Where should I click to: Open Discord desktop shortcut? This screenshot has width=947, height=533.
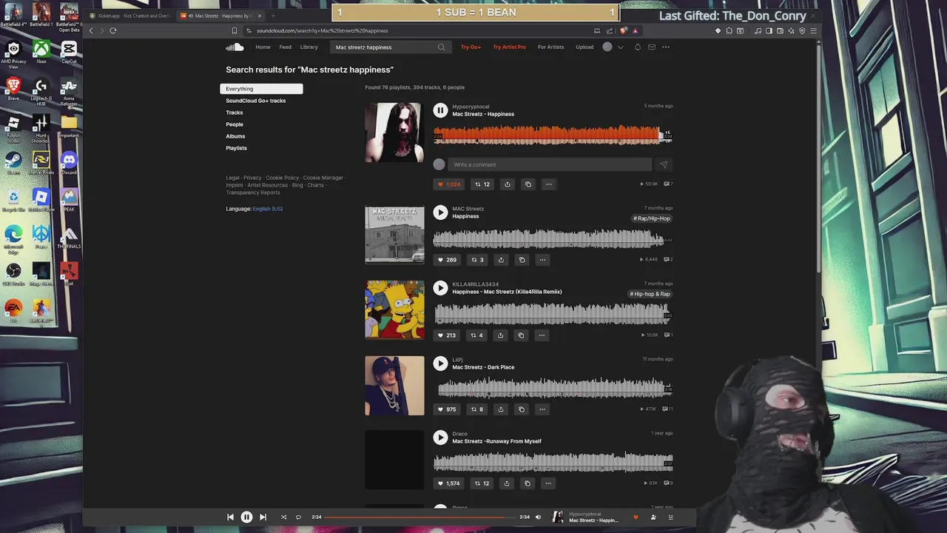(69, 162)
